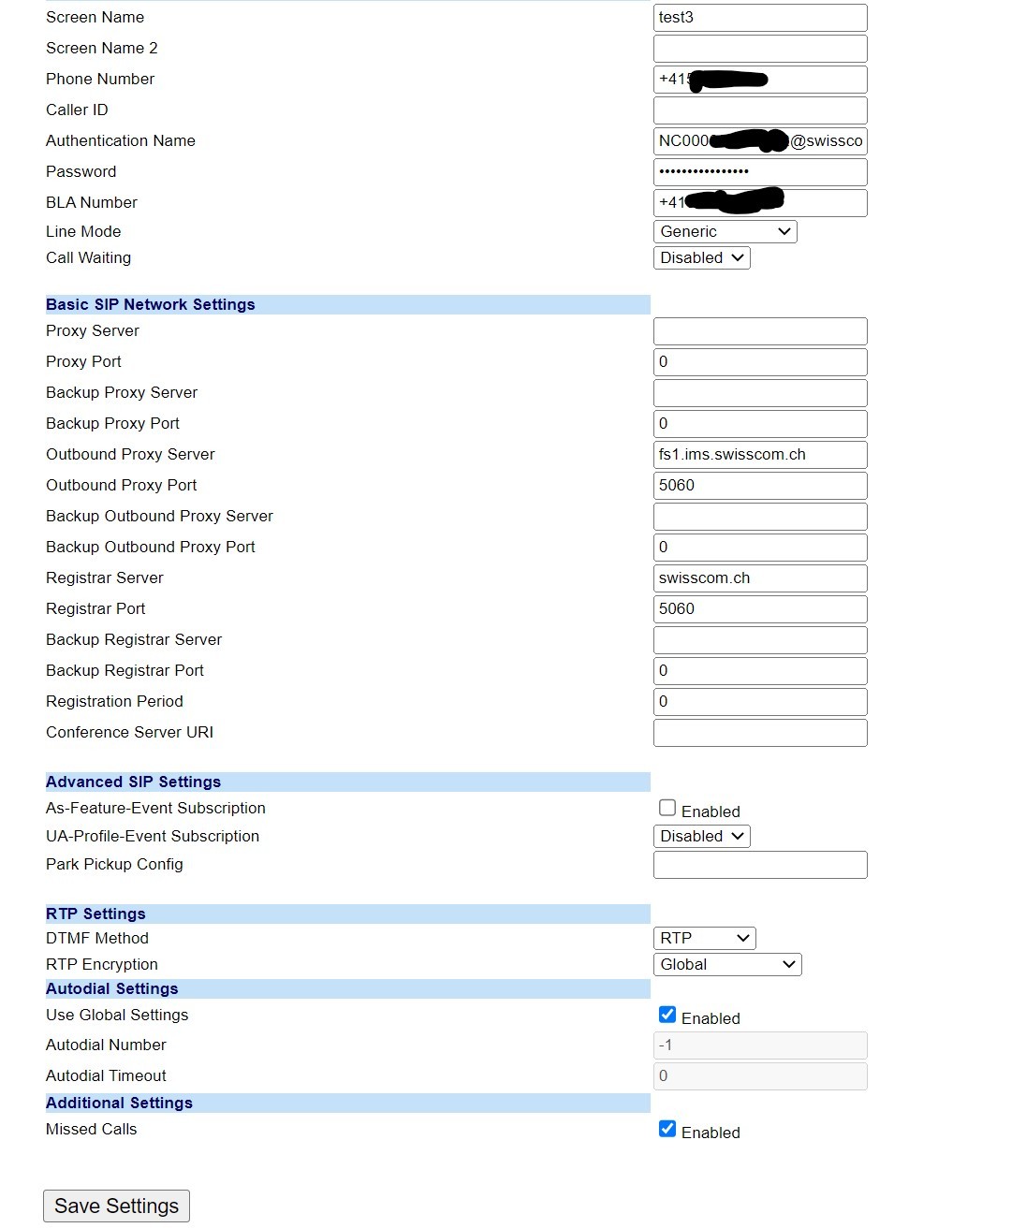
Task: Open the RTP Encryption dropdown
Action: click(x=726, y=964)
